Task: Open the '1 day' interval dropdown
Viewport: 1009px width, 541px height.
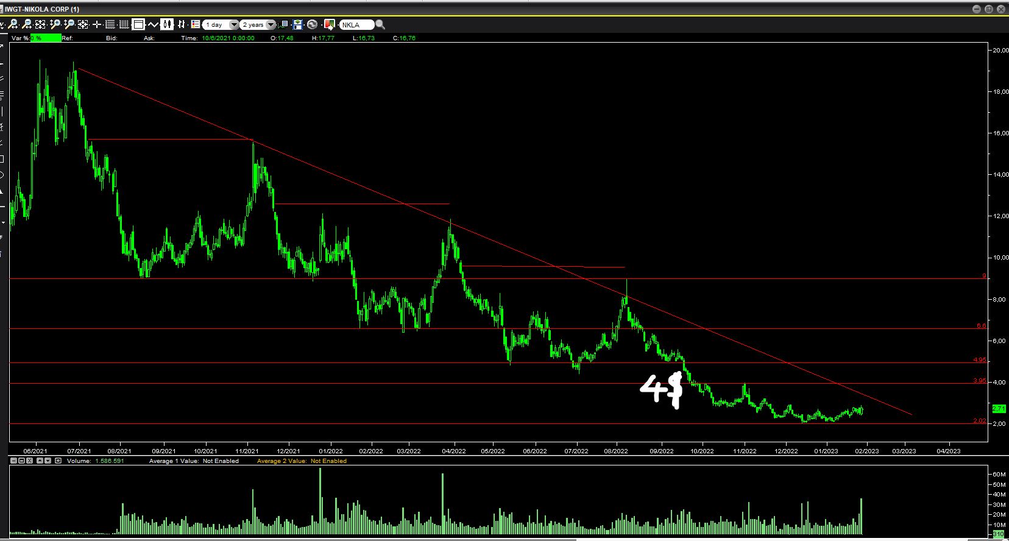Action: click(x=234, y=25)
